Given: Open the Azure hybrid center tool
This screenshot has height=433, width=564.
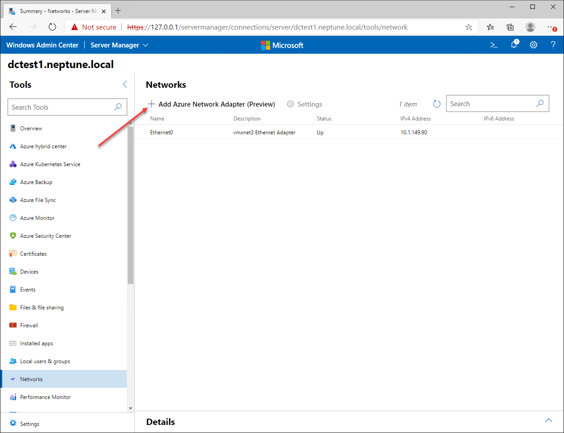Looking at the screenshot, I should click(43, 146).
